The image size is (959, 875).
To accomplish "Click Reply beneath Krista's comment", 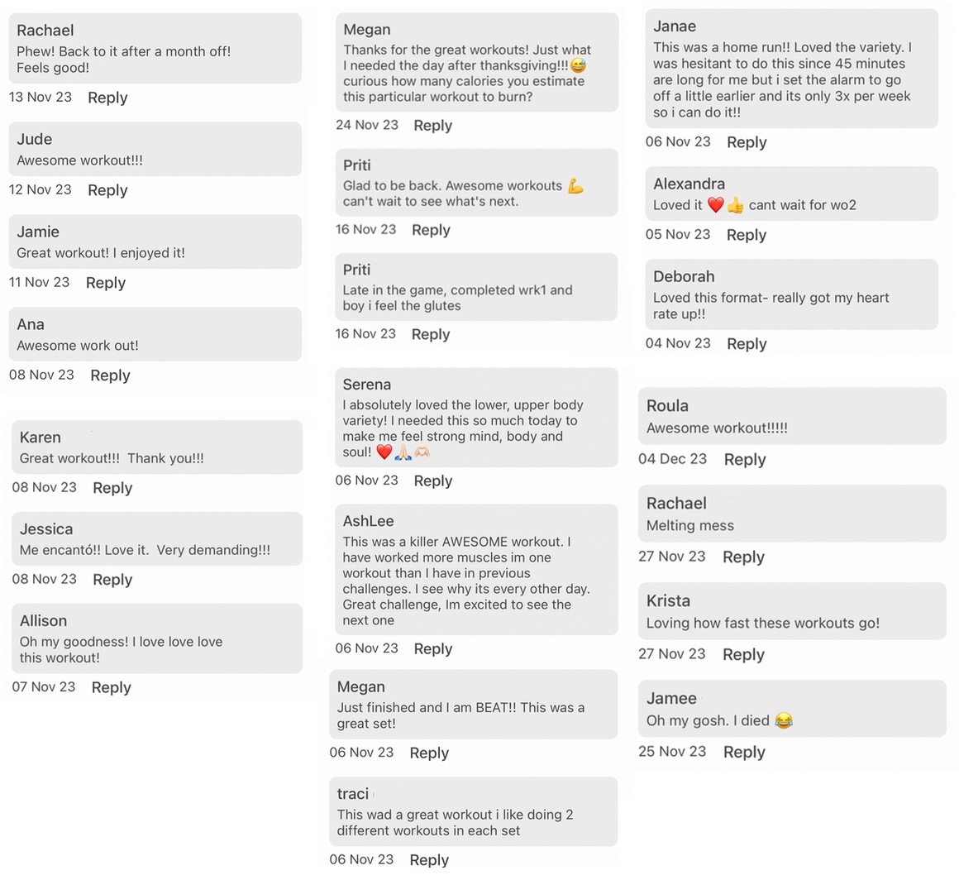I will 743,655.
